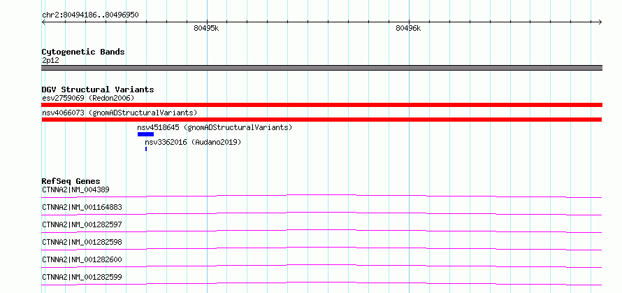
Task: Open CTNNA2|NM_001164883 transcript label
Action: coord(82,207)
